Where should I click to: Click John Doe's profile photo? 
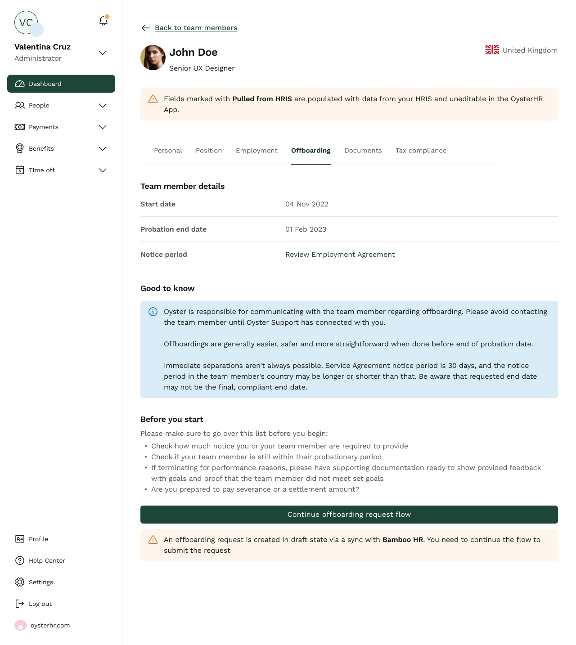pos(153,58)
